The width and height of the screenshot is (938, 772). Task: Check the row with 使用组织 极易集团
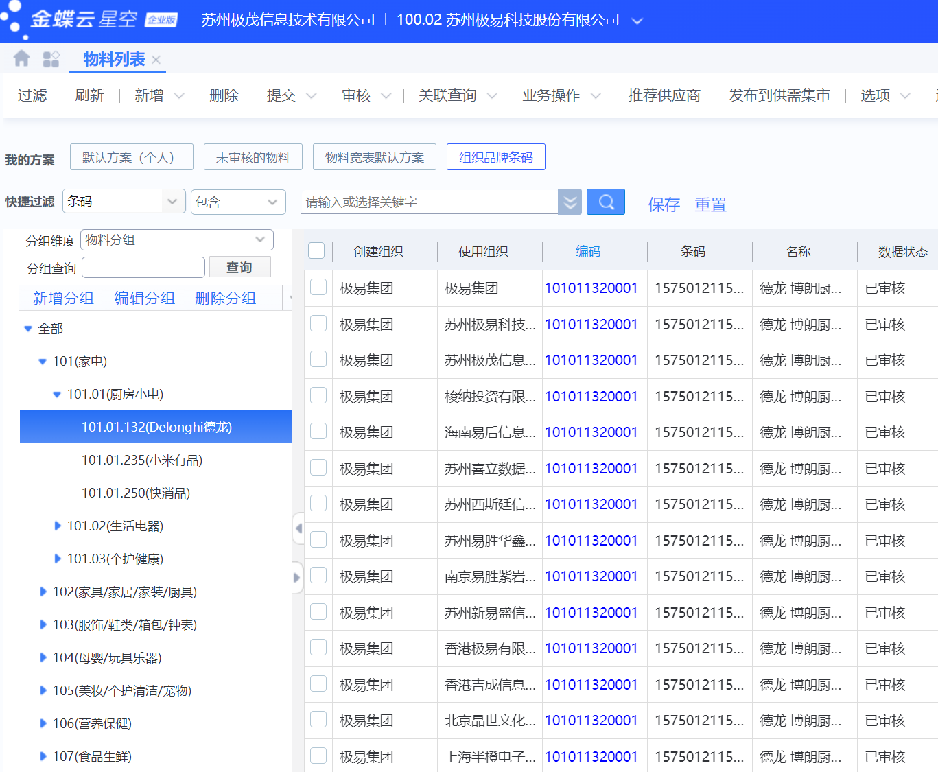[x=318, y=288]
